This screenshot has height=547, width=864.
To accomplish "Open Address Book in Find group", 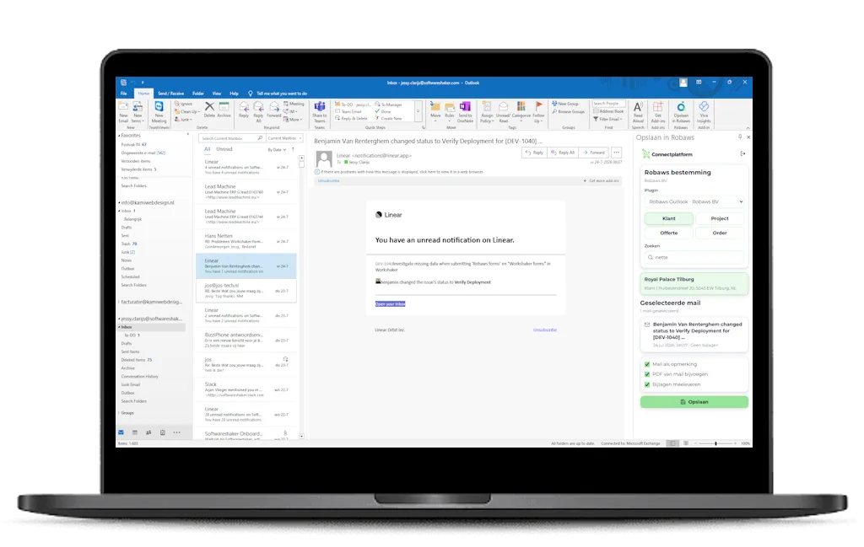I will [x=608, y=111].
